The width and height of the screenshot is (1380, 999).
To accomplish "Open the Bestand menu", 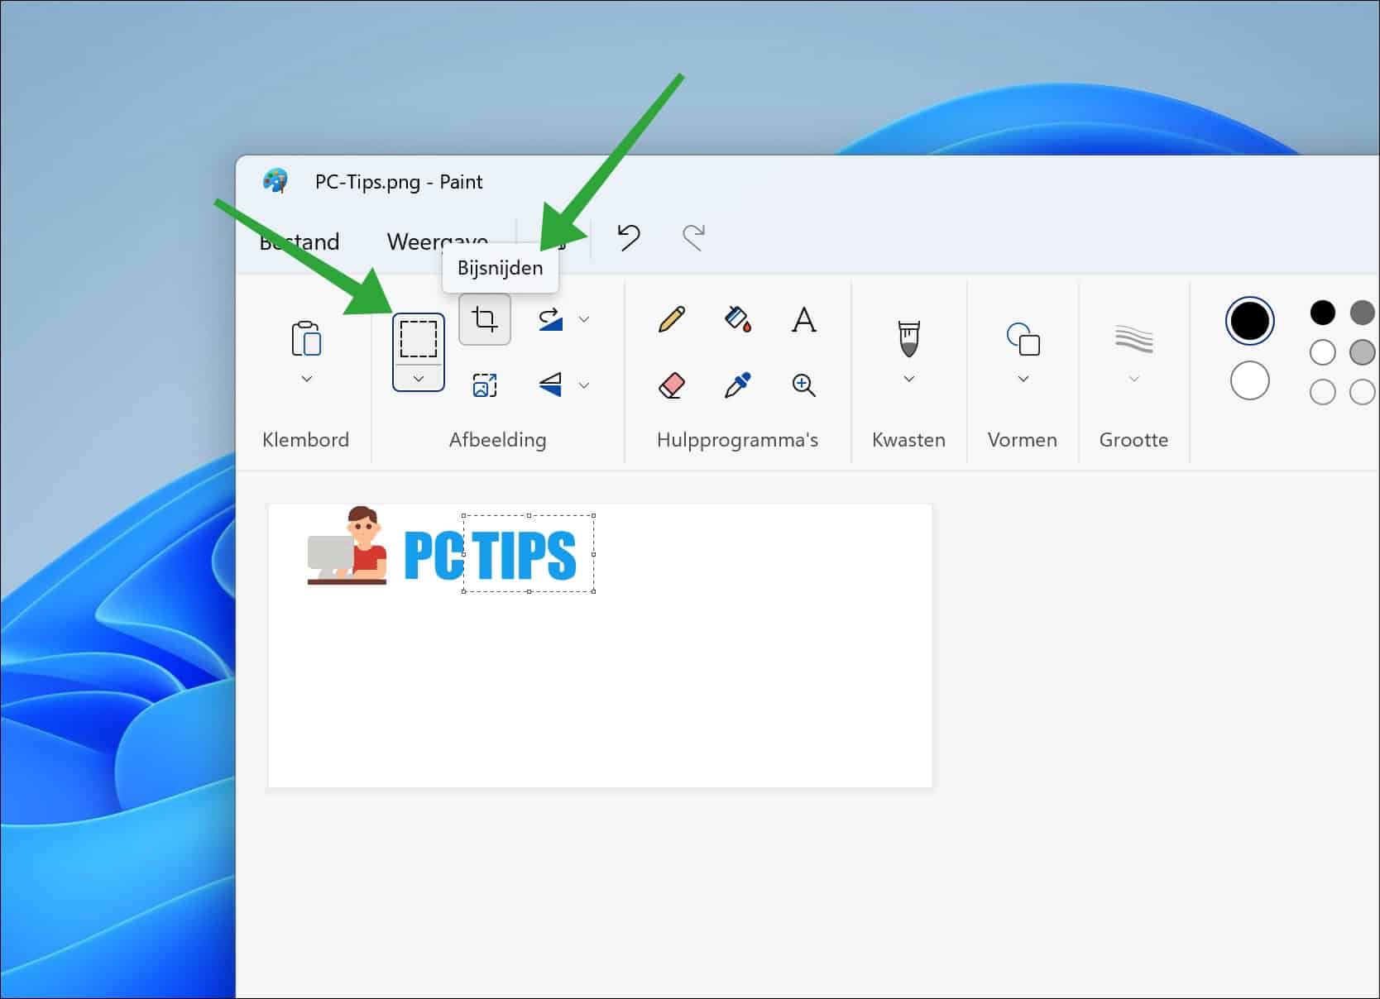I will 299,241.
